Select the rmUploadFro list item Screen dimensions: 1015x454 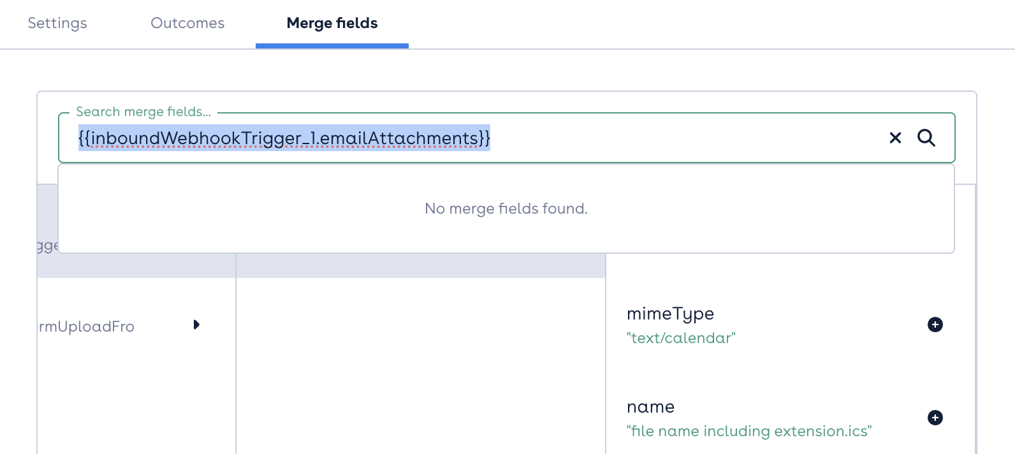tap(119, 326)
